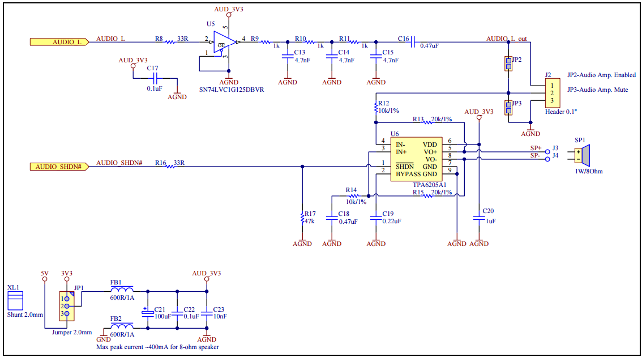642x357 pixels.
Task: Select the JP1 2.0mm jumper symbol
Action: (x=67, y=306)
